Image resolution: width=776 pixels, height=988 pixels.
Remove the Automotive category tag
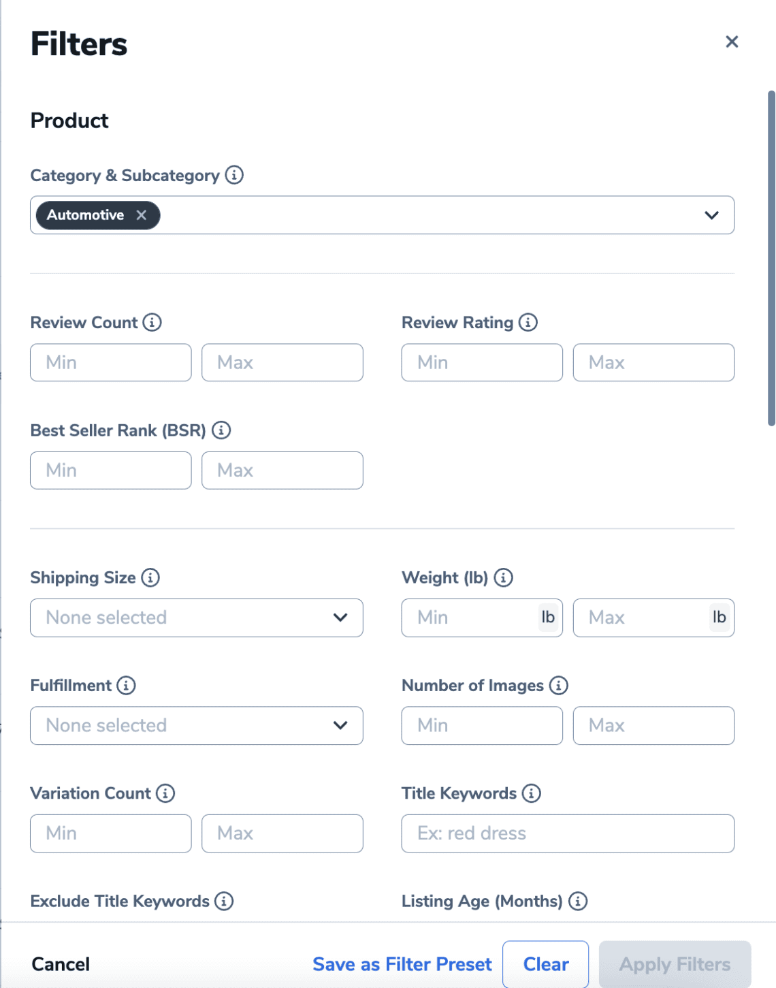tap(142, 215)
